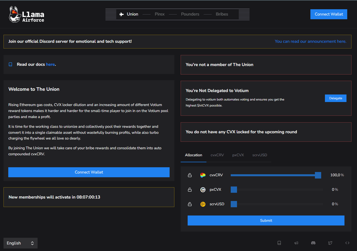Navigate to Pounders
This screenshot has height=251, width=357.
190,14
